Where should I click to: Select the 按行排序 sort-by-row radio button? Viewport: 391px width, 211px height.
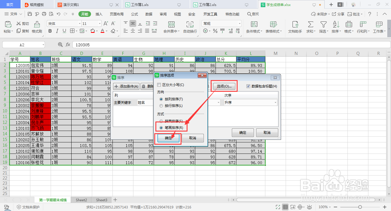pos(161,106)
